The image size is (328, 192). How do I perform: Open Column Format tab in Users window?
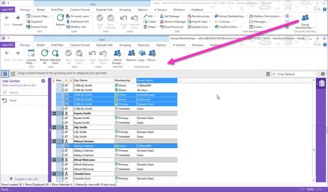(x=80, y=10)
